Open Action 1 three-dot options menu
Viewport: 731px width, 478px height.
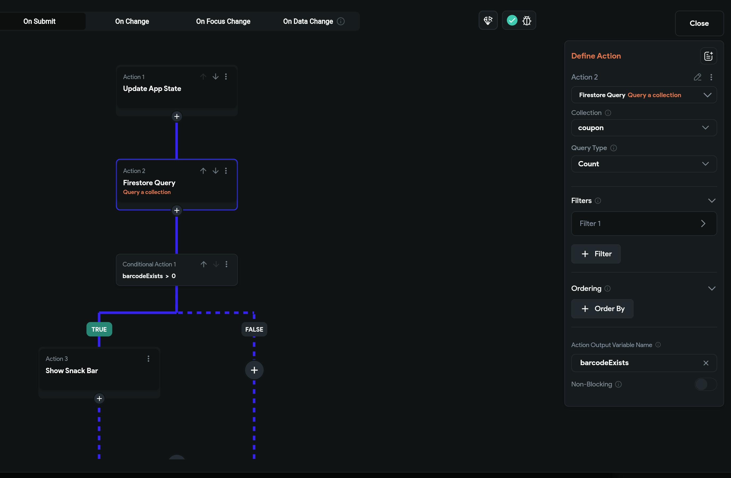click(226, 76)
